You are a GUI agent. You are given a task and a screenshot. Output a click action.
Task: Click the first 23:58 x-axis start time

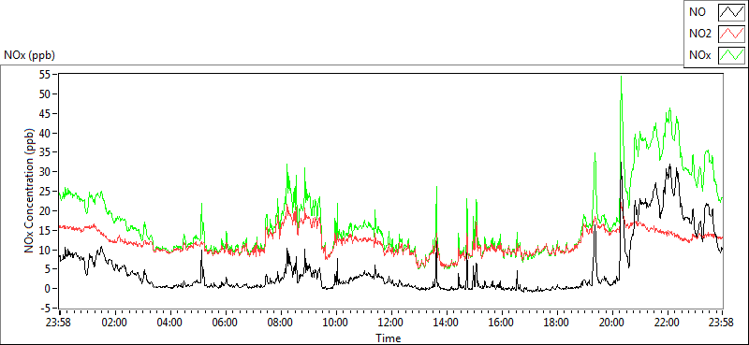(x=58, y=323)
